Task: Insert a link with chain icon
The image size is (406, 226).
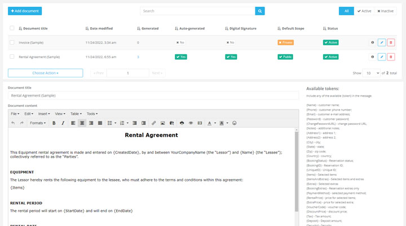Action: point(153,123)
